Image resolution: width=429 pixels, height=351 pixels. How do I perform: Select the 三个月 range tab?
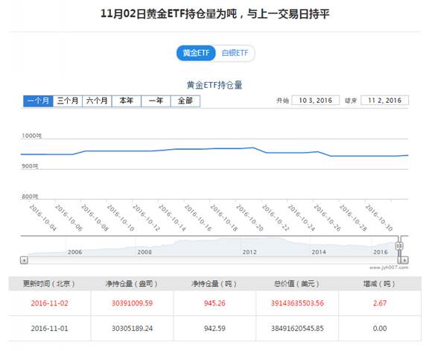coord(68,101)
